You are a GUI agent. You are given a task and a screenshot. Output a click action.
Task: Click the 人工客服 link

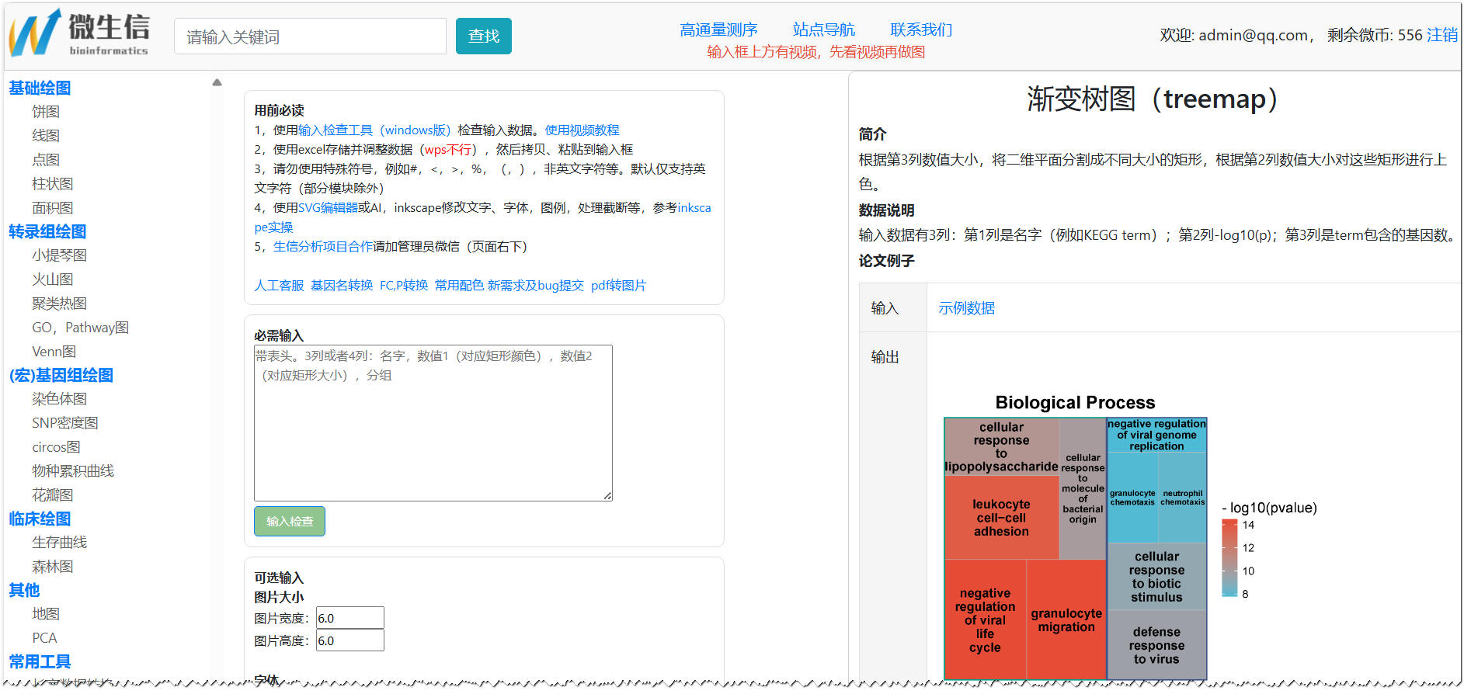click(x=279, y=286)
